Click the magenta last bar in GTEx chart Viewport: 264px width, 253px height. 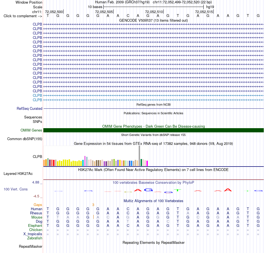point(147,163)
